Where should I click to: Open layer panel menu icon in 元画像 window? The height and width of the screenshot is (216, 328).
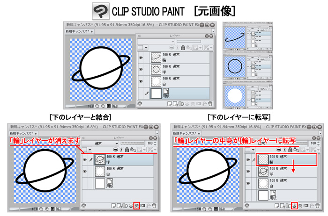(140, 103)
